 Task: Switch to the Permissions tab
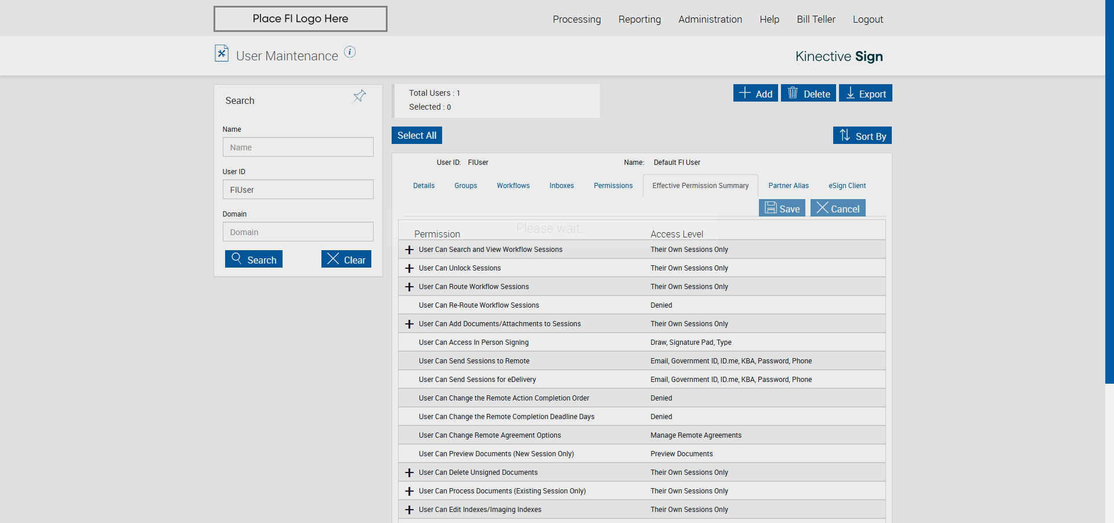coord(613,186)
